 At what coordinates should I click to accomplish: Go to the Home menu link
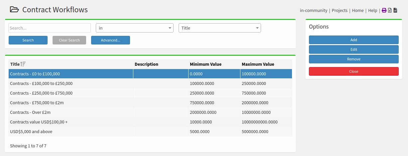(x=358, y=10)
